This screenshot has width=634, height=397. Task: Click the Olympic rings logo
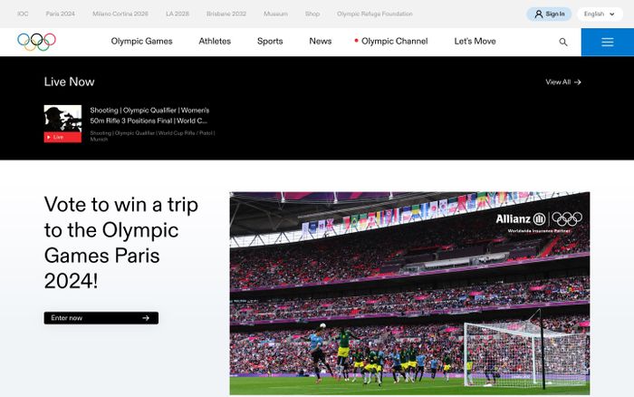pos(37,42)
